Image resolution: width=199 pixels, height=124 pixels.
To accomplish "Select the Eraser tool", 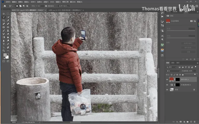I will click(8, 34).
